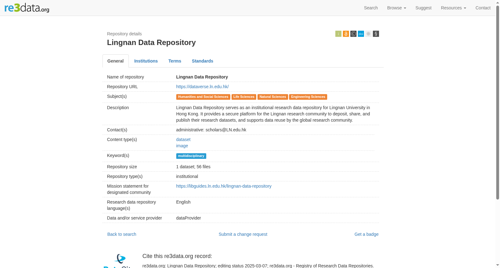Image resolution: width=500 pixels, height=268 pixels.
Task: Open the Resources dropdown menu
Action: tap(453, 8)
